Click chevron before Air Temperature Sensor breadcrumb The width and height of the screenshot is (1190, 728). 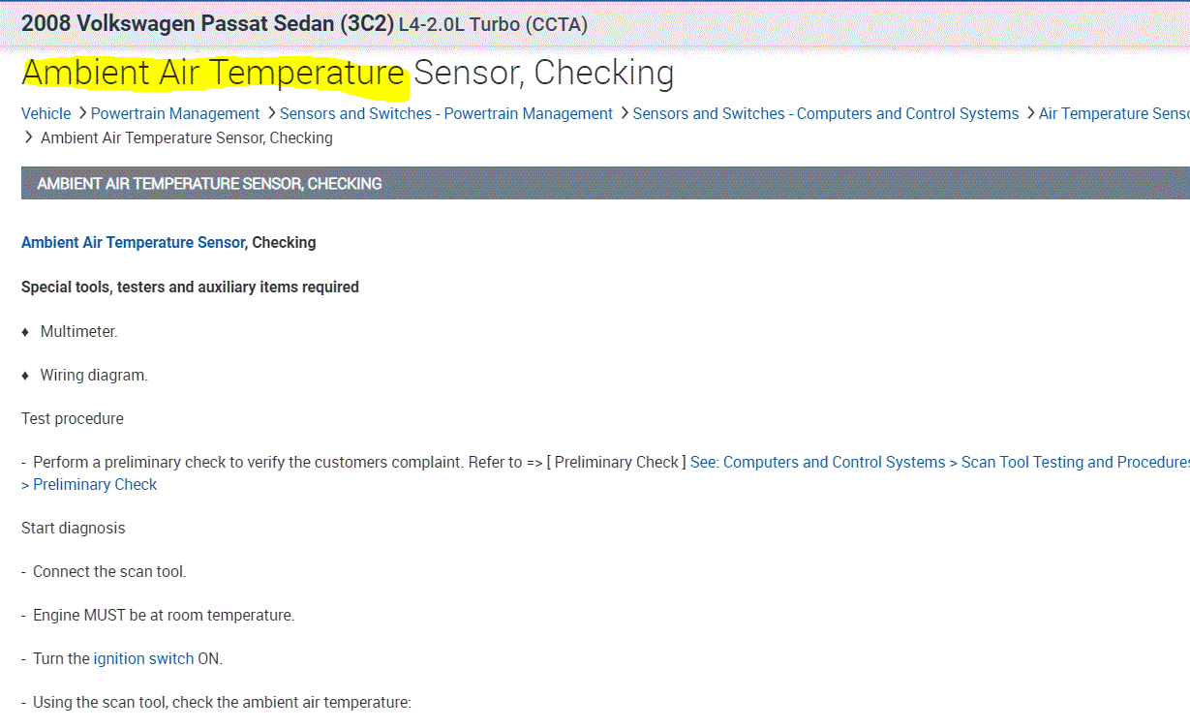[x=1030, y=113]
